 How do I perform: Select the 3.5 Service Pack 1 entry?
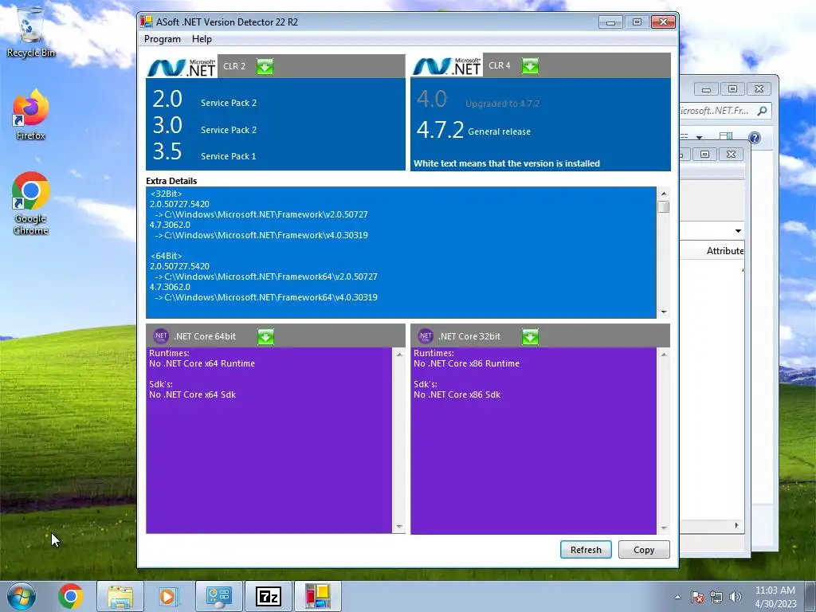click(x=205, y=152)
